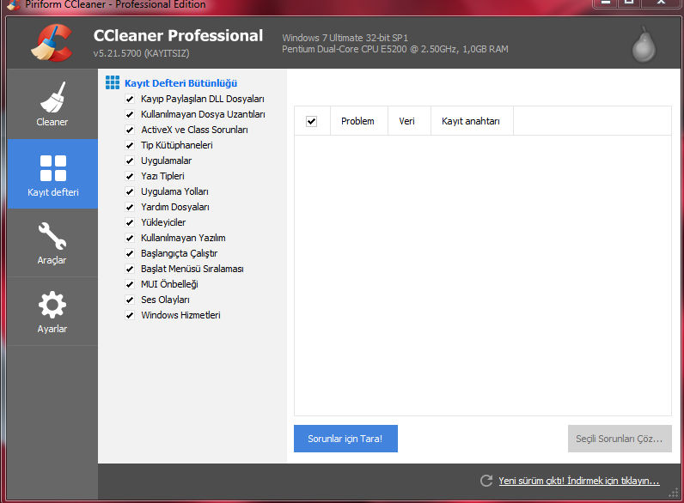Toggle Ses Olayları checkbox
The image size is (684, 503).
[130, 300]
